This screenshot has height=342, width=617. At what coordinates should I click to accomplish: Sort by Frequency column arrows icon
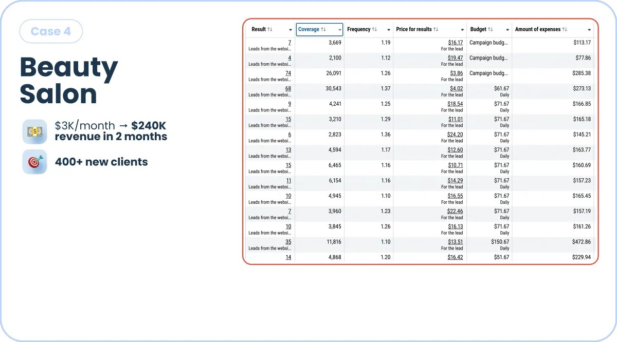coord(374,29)
